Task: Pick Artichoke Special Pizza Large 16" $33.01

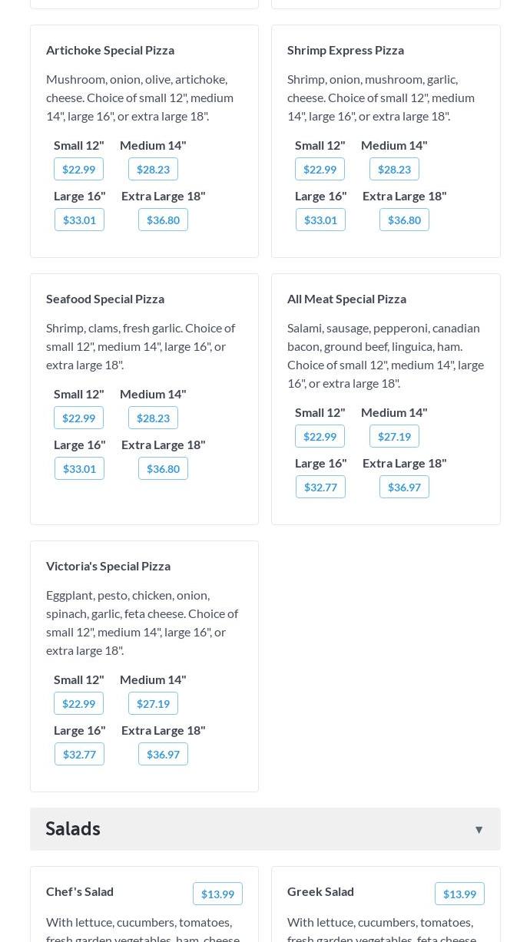Action: coord(79,220)
